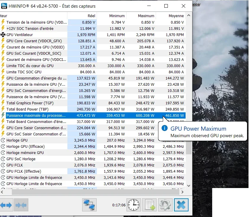Click the Minimum column header
250x217 pixels.
(112, 16)
